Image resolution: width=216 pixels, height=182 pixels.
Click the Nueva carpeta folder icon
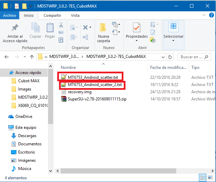pyautogui.click(x=103, y=28)
